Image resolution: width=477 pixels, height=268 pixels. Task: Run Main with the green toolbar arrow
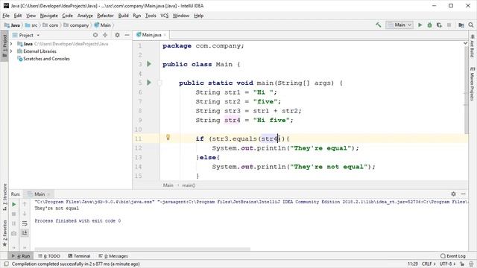[x=420, y=25]
